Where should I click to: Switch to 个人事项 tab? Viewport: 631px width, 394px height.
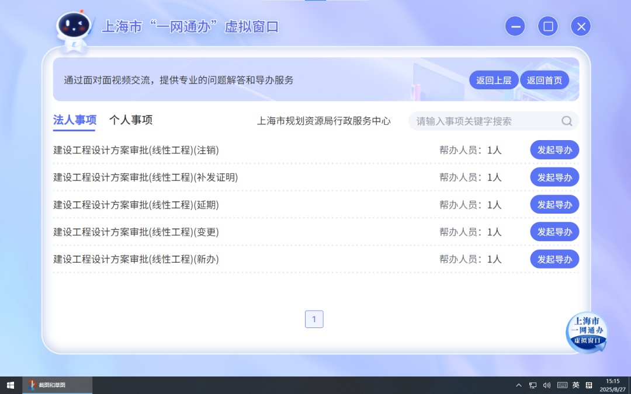coord(131,120)
